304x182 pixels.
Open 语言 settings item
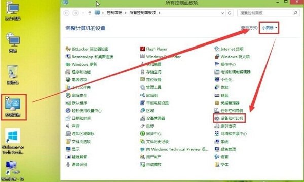221,157
